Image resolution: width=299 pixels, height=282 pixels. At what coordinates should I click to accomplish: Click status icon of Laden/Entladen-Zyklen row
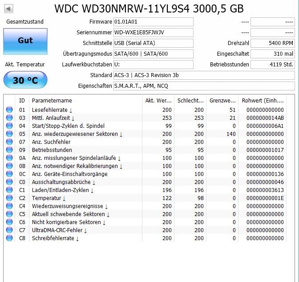click(9, 190)
